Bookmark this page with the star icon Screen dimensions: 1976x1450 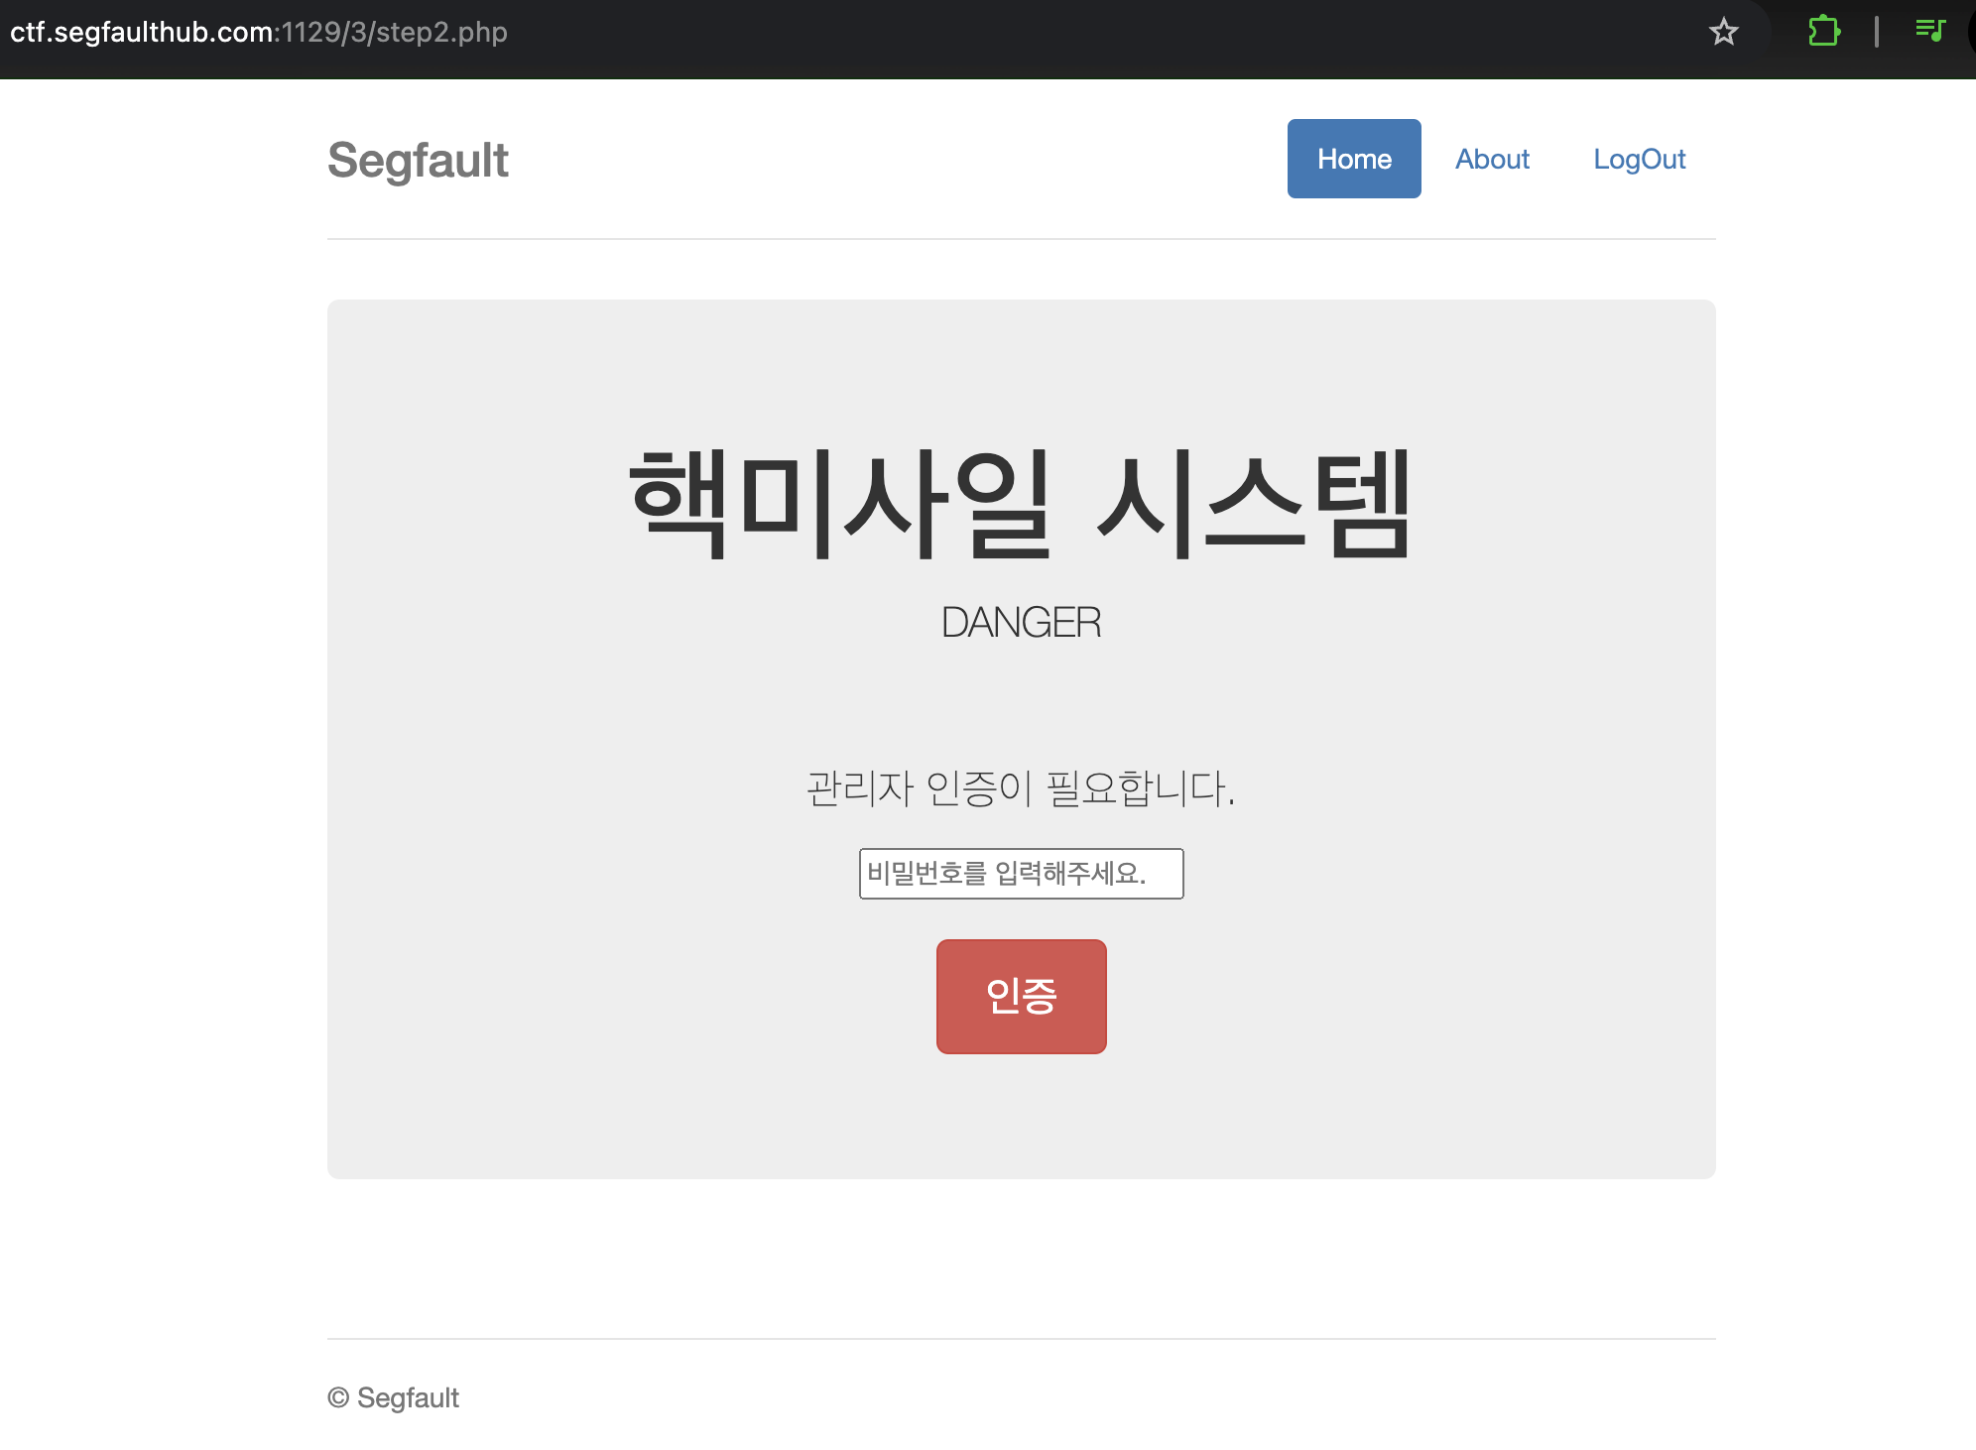click(1724, 32)
